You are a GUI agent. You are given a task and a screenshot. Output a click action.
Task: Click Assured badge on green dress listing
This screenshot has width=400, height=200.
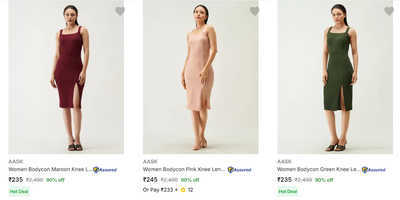point(374,170)
